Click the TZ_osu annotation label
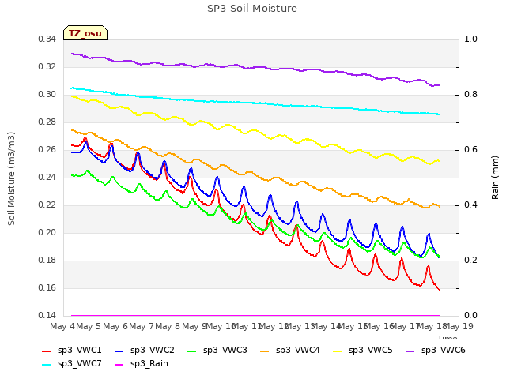This screenshot has width=506, height=379. click(85, 33)
